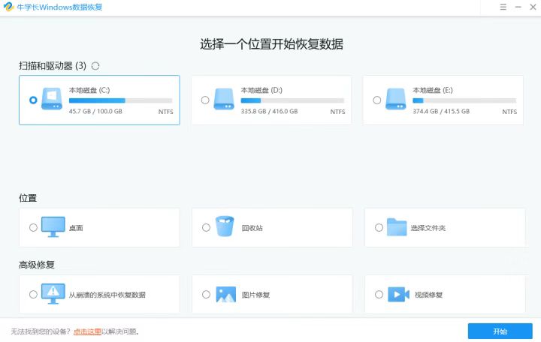Select the local disk E: radio button
The image size is (541, 342).
pyautogui.click(x=377, y=100)
